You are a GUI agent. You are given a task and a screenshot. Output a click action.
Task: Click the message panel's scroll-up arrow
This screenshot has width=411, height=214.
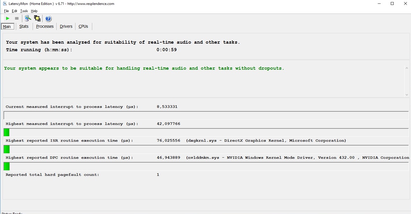point(407,68)
